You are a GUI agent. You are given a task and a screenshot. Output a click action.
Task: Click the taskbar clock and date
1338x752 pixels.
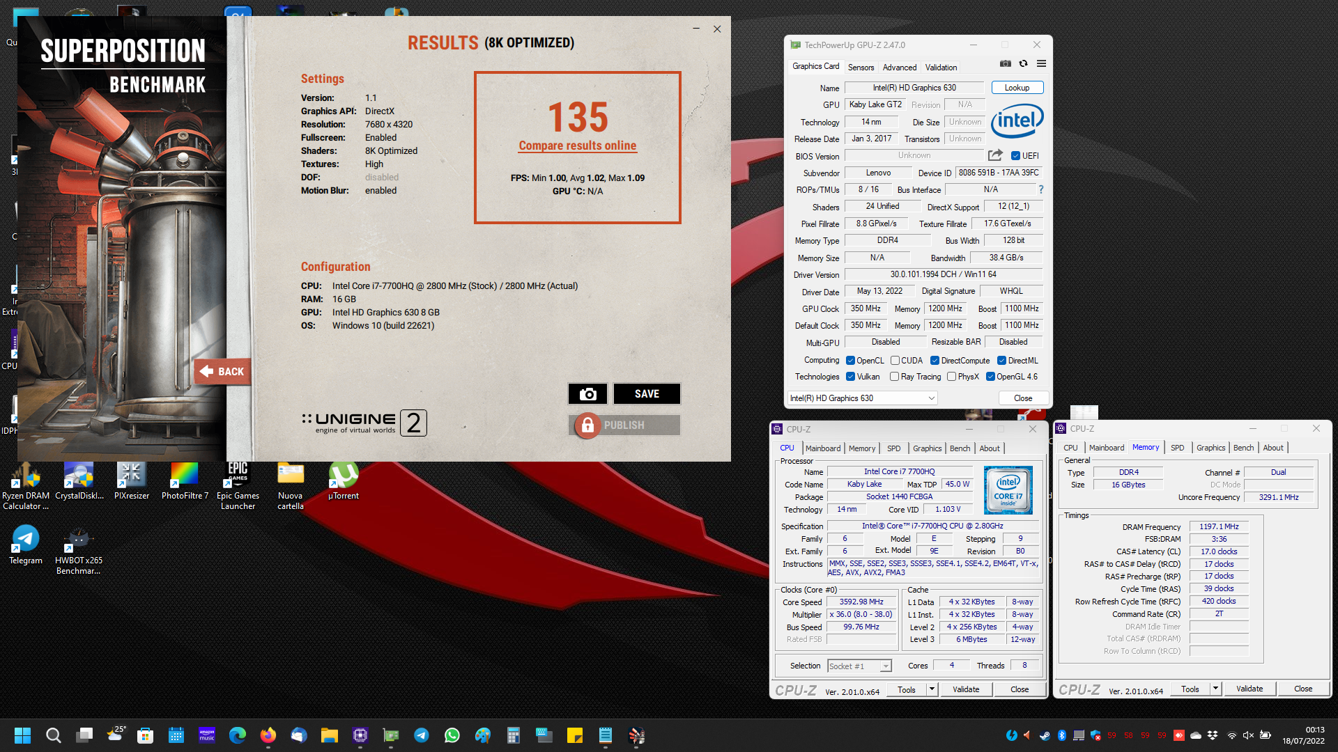pyautogui.click(x=1303, y=735)
